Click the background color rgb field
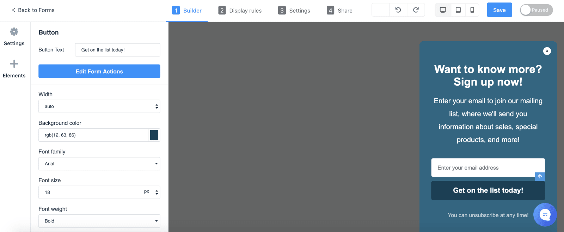The image size is (564, 232). pyautogui.click(x=93, y=135)
